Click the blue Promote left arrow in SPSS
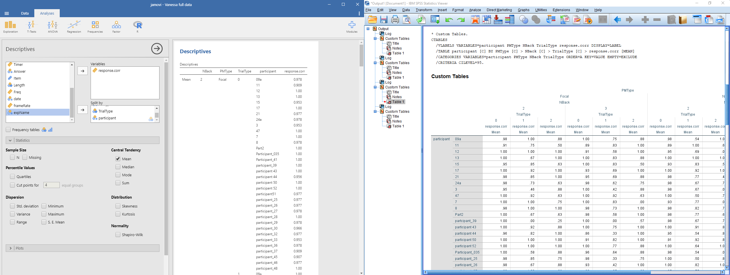Viewport: 730px width, 275px height. pos(617,19)
